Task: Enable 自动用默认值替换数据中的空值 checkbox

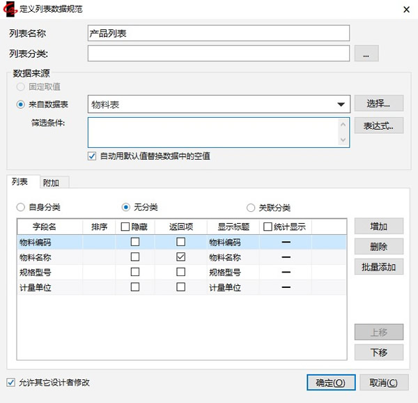Action: pos(93,156)
